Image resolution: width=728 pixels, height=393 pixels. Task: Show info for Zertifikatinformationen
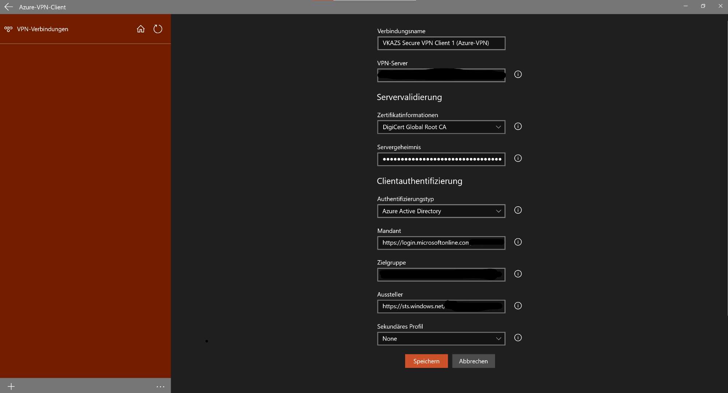click(518, 127)
